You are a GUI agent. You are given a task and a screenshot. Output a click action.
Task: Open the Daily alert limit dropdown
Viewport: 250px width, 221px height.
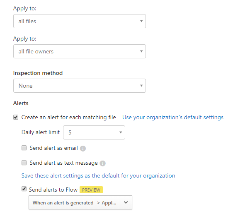pyautogui.click(x=94, y=132)
